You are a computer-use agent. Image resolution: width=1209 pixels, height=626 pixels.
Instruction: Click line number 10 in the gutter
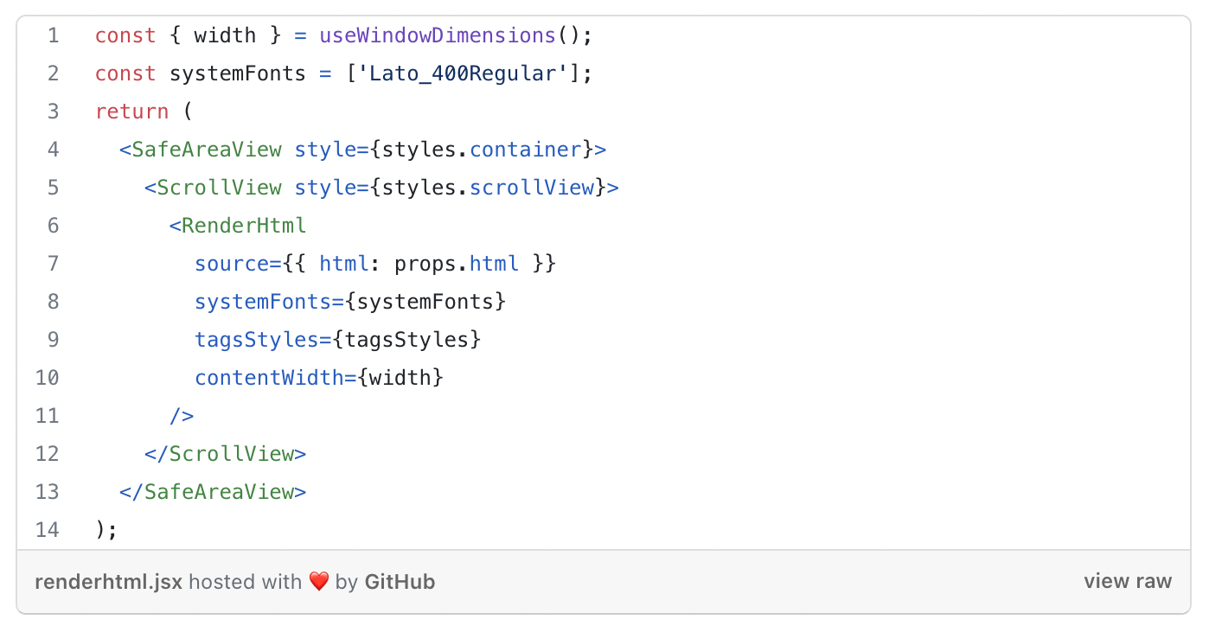click(x=48, y=378)
